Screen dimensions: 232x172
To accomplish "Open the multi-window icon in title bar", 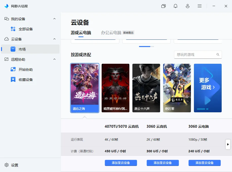I will 163,6.
